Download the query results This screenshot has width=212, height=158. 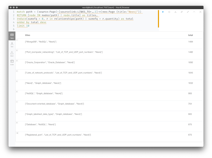[x=175, y=12]
